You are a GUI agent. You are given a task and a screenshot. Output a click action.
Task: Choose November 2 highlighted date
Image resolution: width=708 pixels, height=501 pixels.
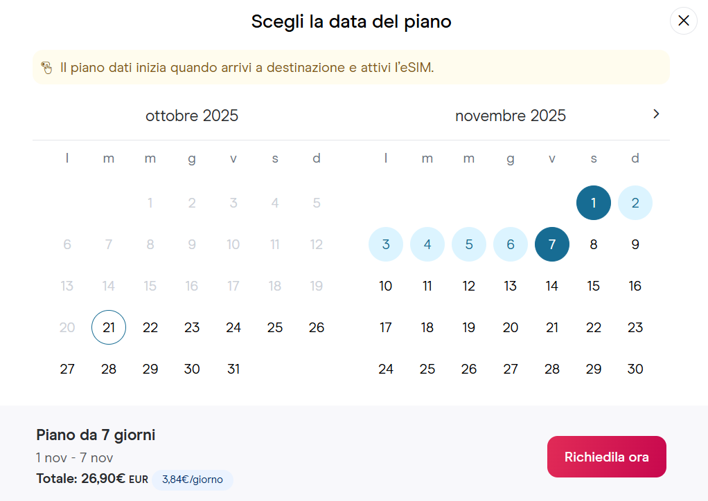click(635, 203)
